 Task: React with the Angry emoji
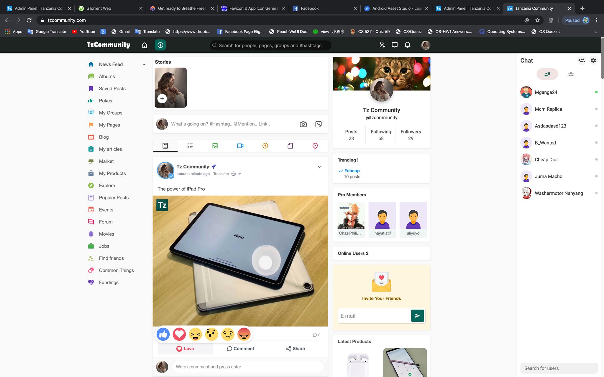point(244,334)
